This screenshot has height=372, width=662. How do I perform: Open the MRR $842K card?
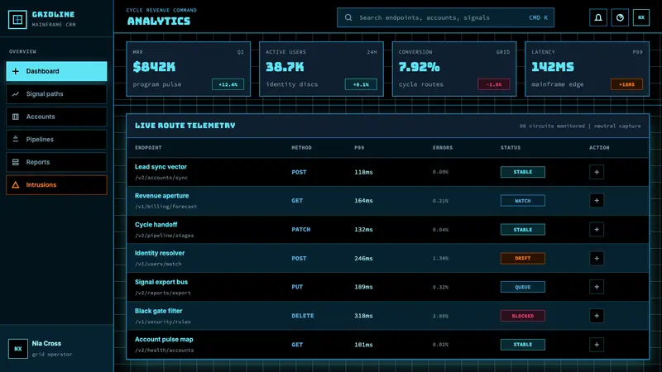(189, 69)
